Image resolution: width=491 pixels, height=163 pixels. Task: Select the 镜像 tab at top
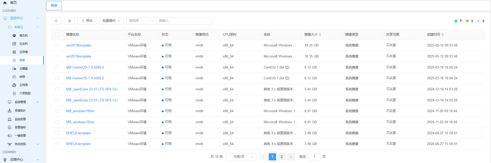pos(54,6)
